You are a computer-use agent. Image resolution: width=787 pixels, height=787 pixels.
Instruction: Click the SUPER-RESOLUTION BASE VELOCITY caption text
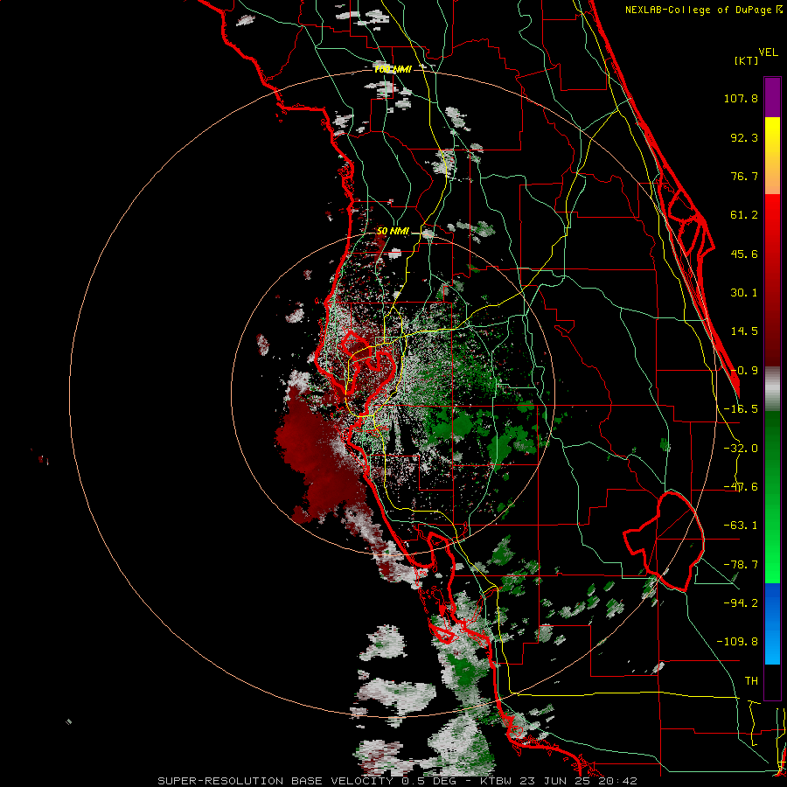(x=277, y=781)
